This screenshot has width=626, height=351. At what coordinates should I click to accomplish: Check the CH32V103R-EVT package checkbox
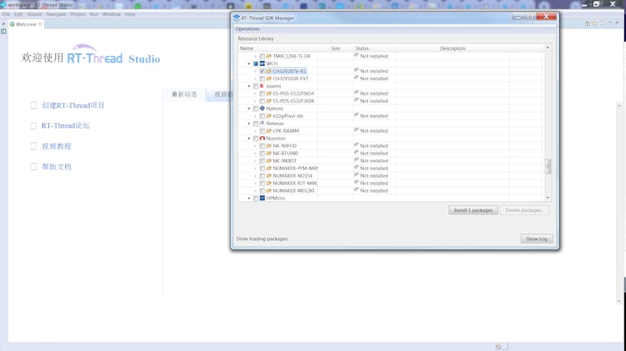coord(262,79)
